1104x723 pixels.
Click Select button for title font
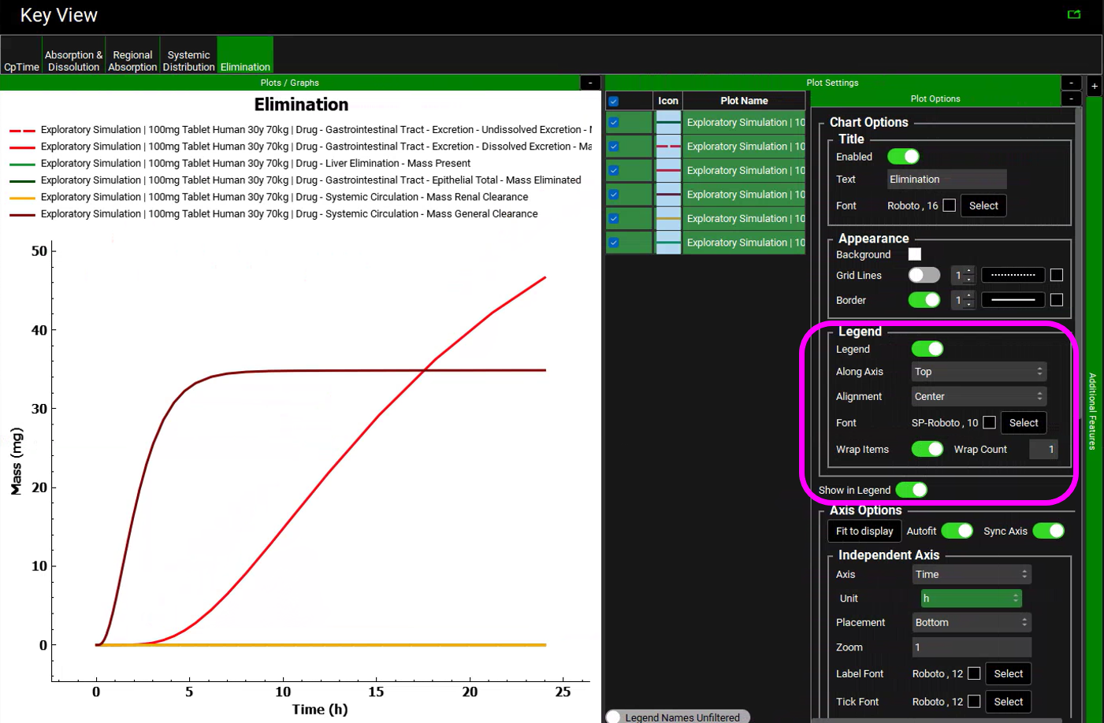click(x=983, y=206)
